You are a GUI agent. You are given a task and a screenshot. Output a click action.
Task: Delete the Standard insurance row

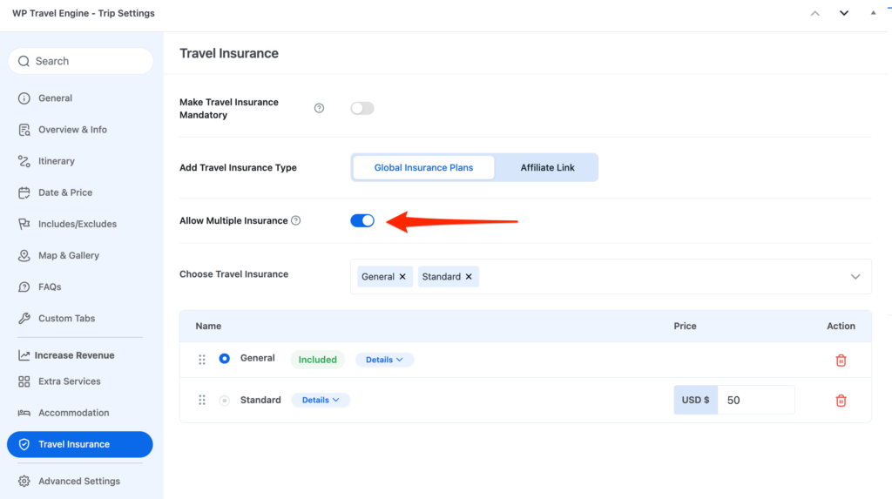coord(841,401)
